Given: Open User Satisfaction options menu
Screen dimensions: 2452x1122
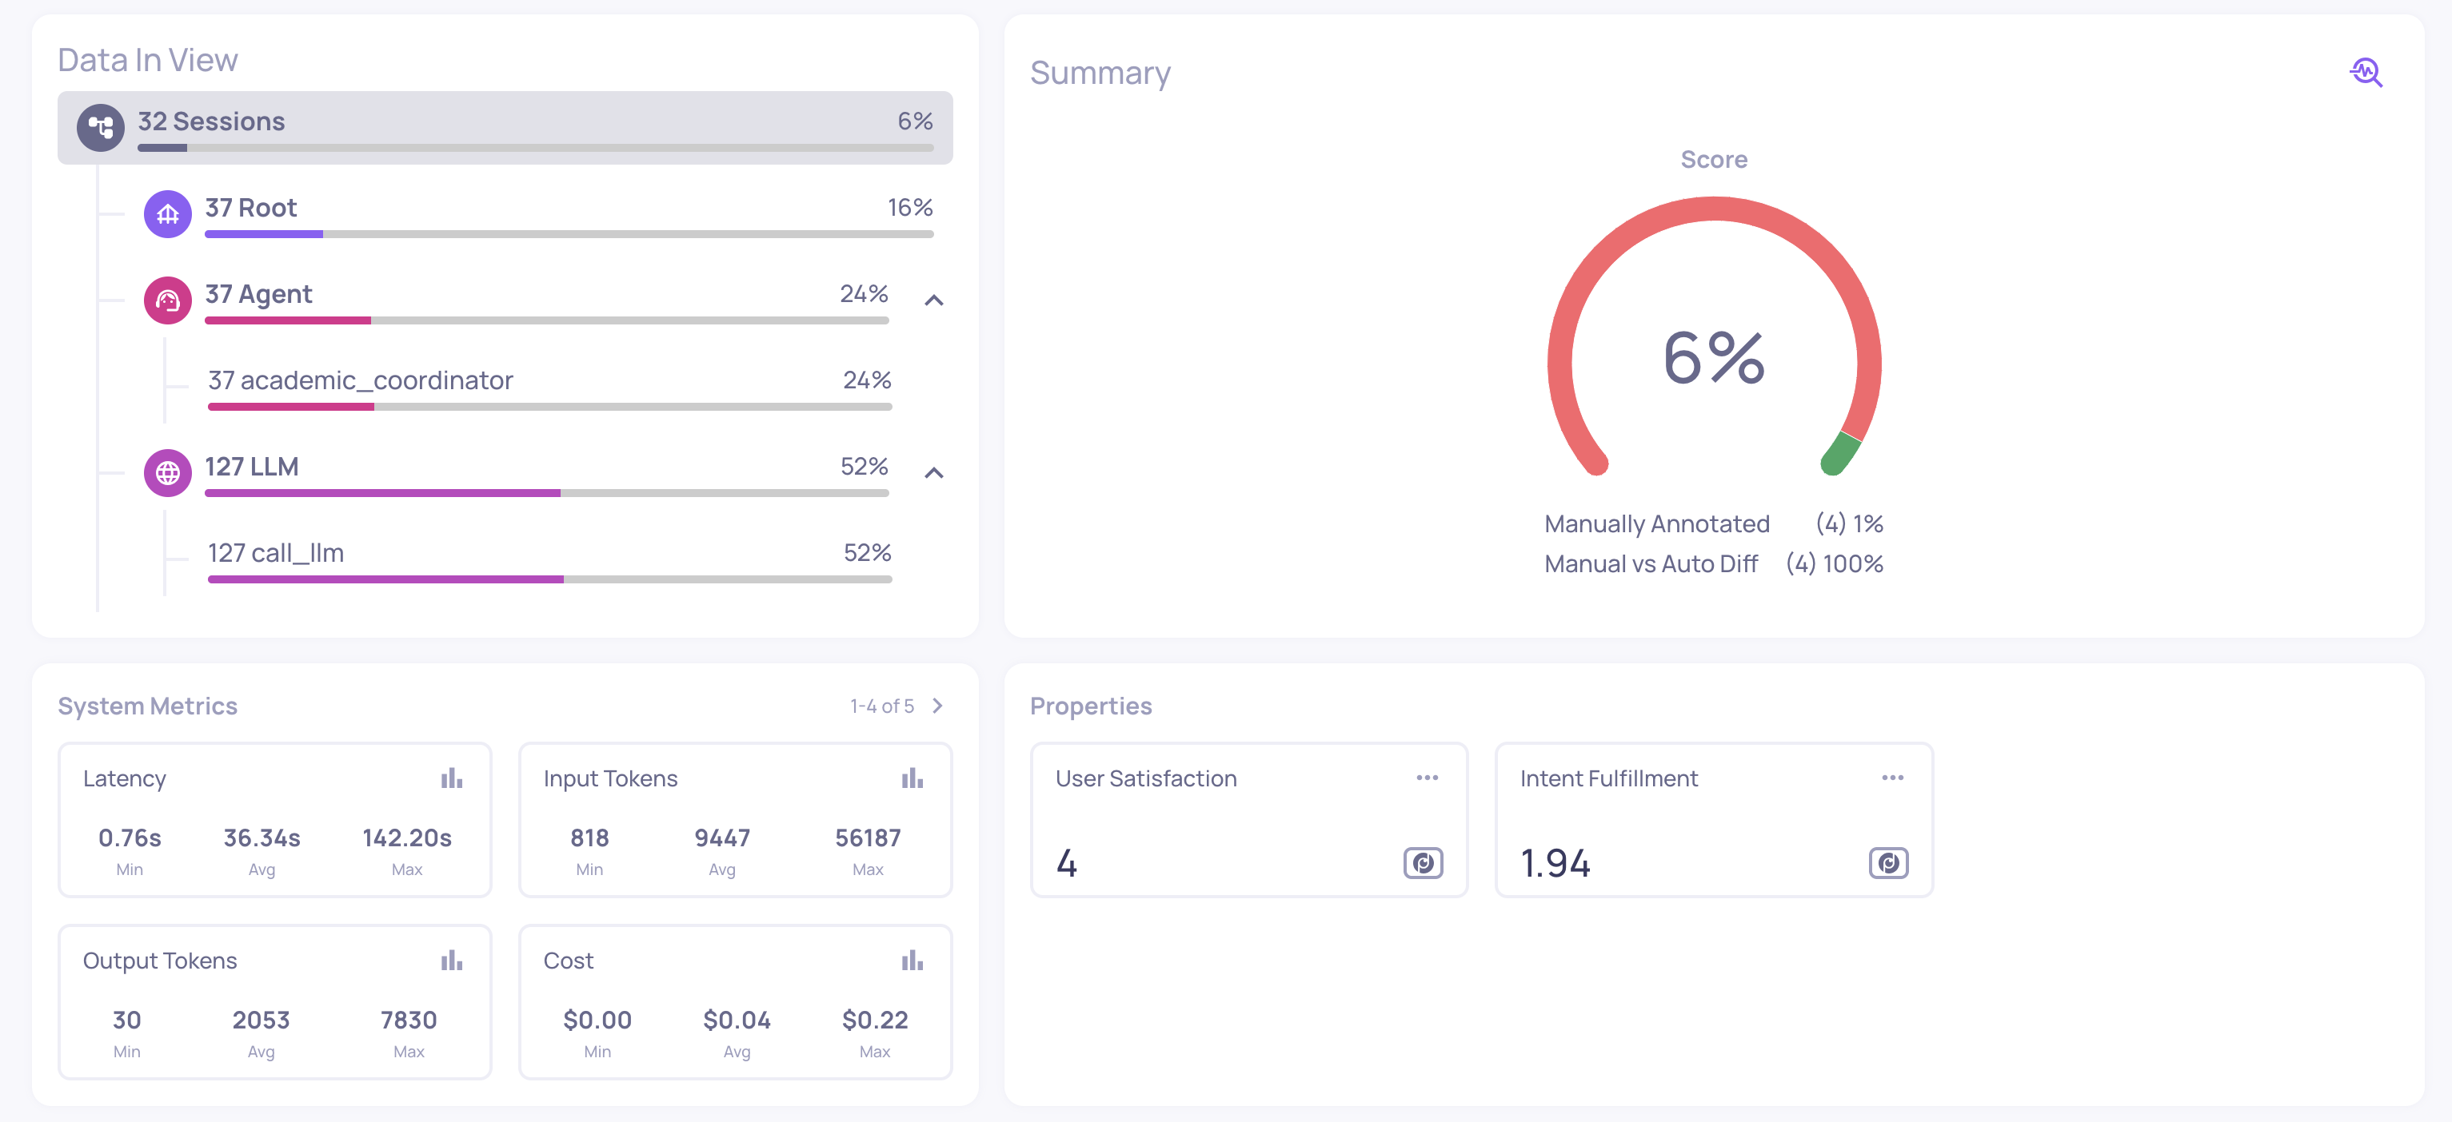Looking at the screenshot, I should pos(1427,778).
